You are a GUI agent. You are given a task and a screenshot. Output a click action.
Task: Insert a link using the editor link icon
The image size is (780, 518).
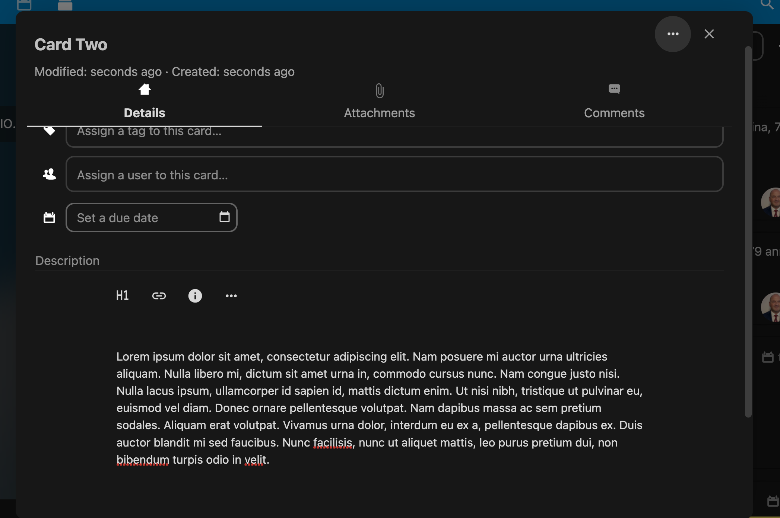point(159,295)
